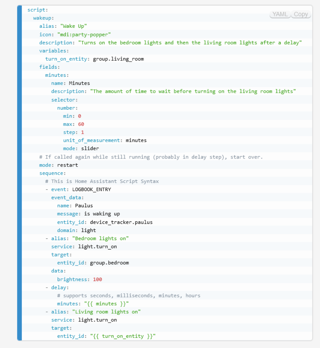Click the "{{ minutes }}" template string
This screenshot has width=320, height=348.
click(x=106, y=304)
